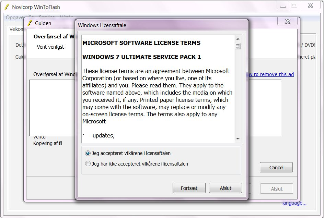Click 'Kopiering af fil' status text
This screenshot has height=218, width=324.
[x=47, y=143]
